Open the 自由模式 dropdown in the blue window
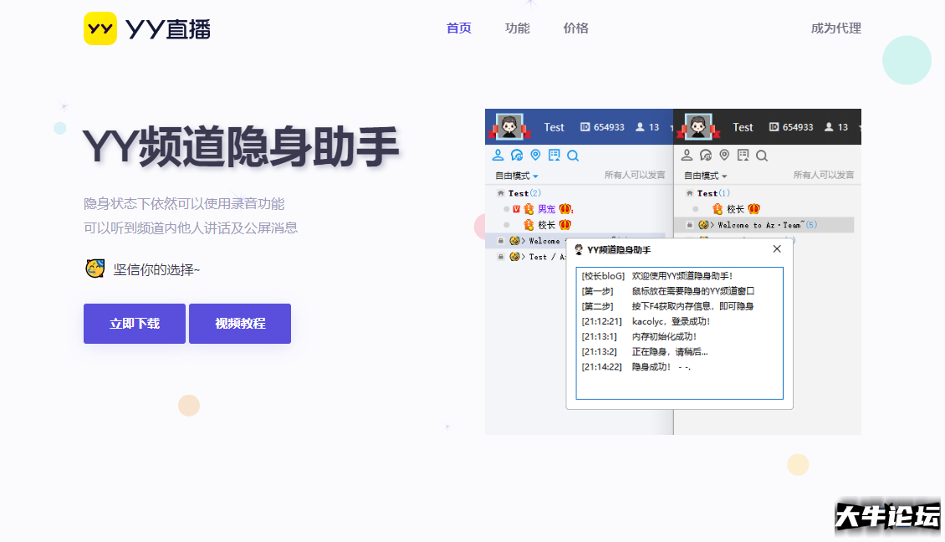Screen dimensions: 945x542 (x=517, y=176)
